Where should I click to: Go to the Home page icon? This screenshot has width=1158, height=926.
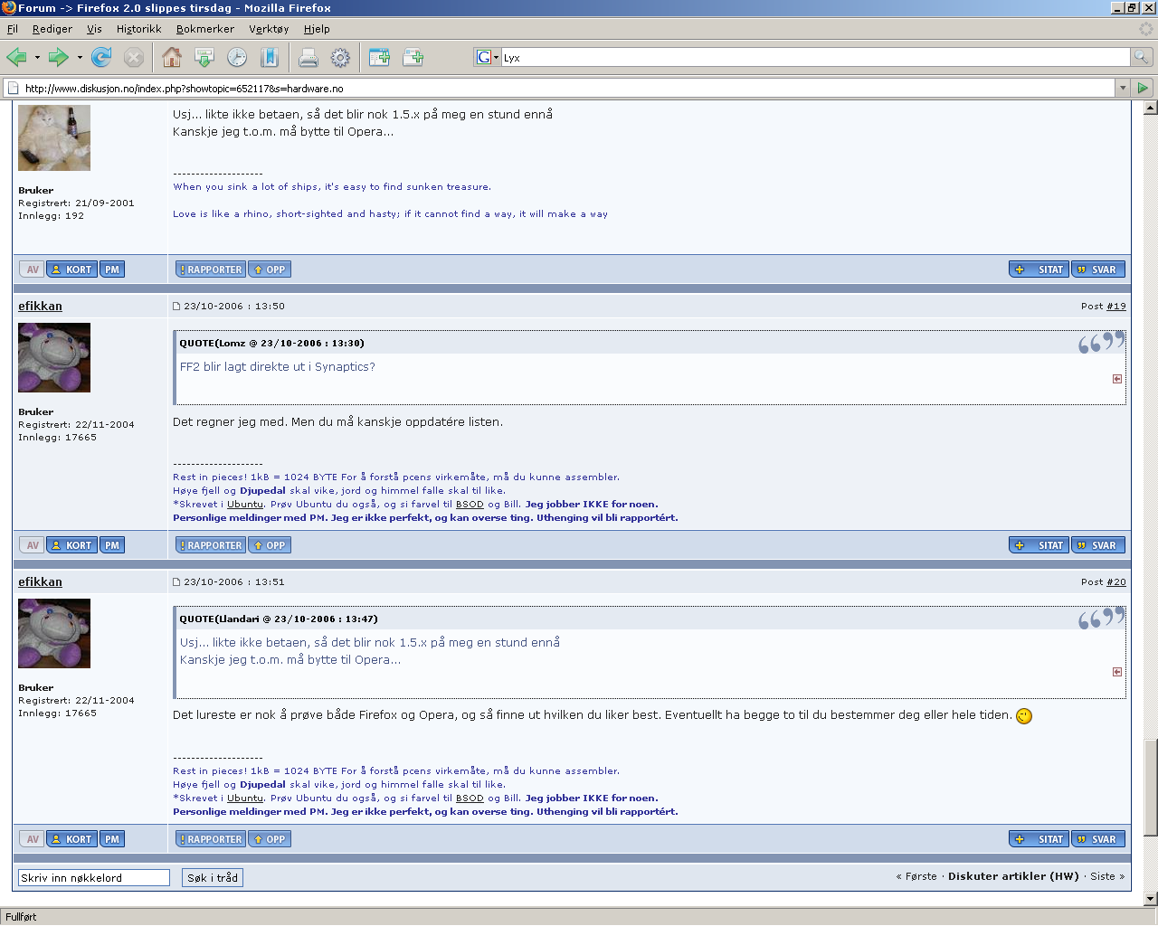[x=172, y=58]
